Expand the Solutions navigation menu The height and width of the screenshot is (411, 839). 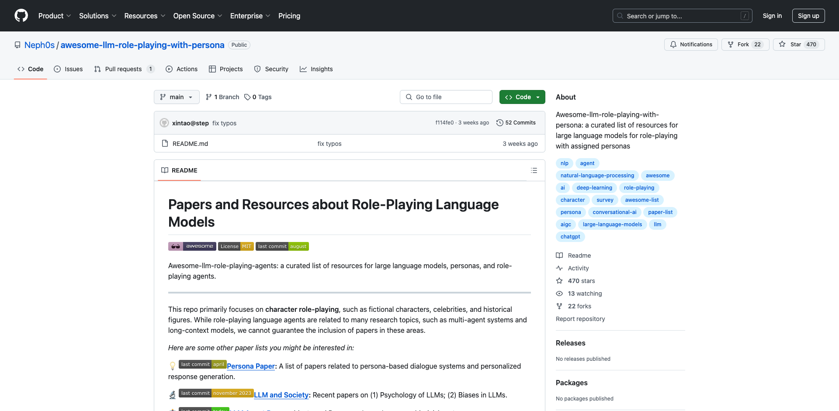click(98, 16)
